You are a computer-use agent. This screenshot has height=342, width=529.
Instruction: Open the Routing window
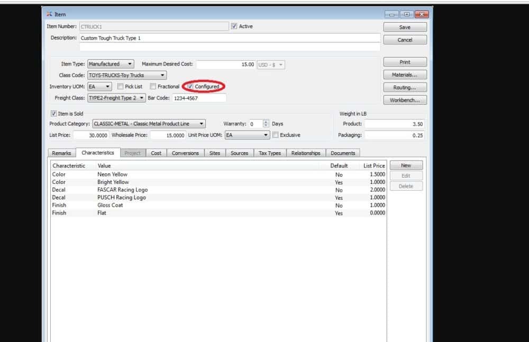pyautogui.click(x=405, y=87)
